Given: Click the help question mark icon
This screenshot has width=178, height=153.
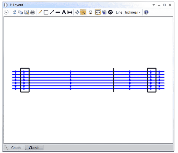Looking at the screenshot, I should pyautogui.click(x=146, y=12).
